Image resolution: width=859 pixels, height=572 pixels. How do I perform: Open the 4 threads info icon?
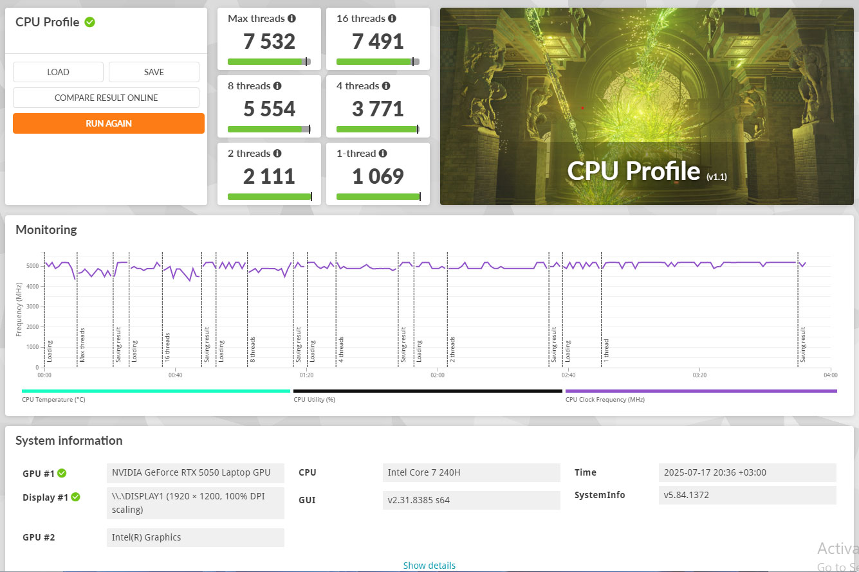pyautogui.click(x=386, y=85)
